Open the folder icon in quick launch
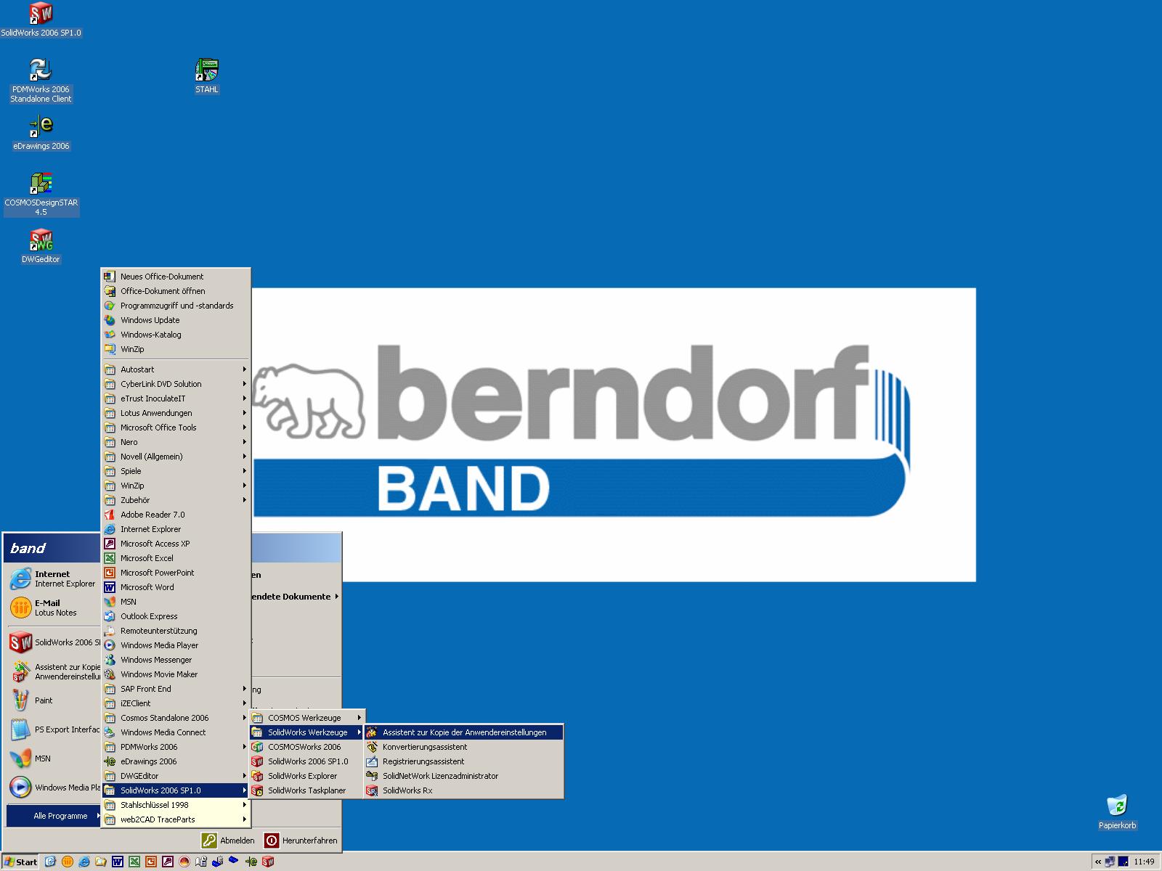1162x871 pixels. click(101, 862)
